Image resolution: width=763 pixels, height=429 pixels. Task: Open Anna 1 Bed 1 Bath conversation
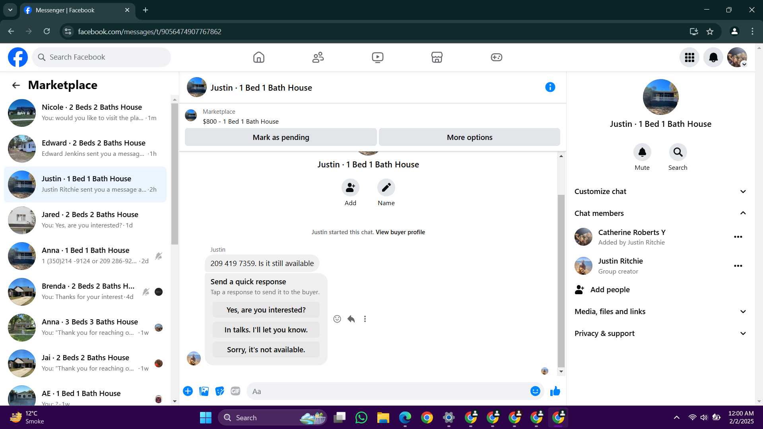coord(85,256)
